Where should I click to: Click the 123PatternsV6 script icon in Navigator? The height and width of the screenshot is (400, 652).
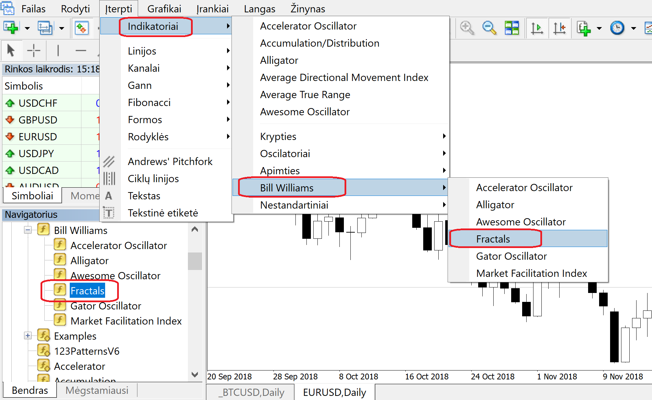[x=44, y=351]
